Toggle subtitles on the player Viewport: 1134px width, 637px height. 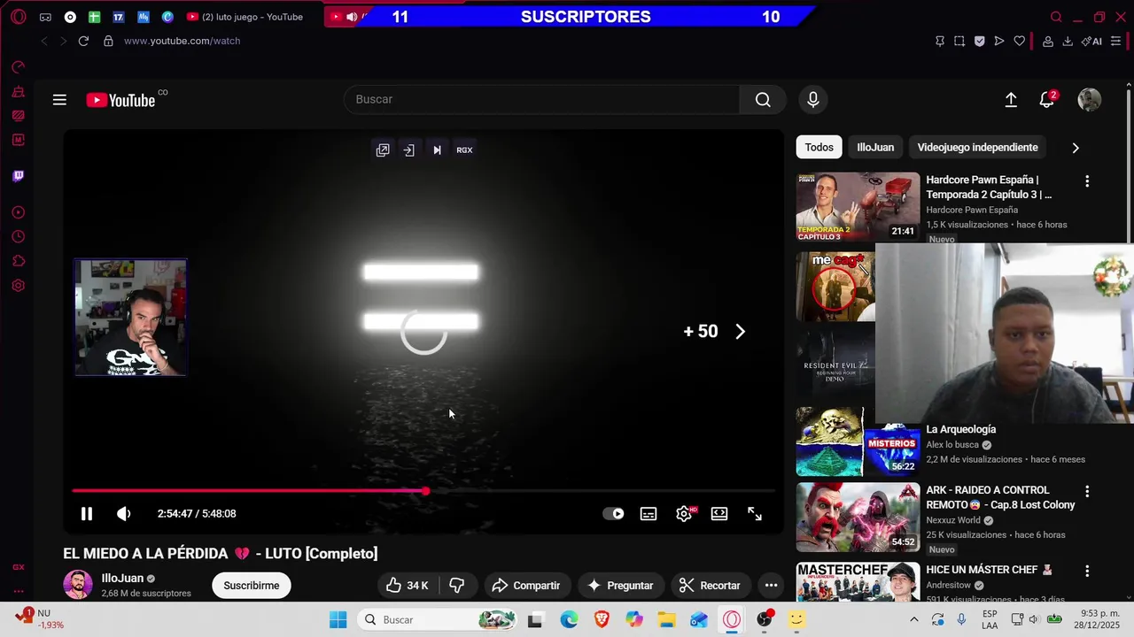(649, 514)
